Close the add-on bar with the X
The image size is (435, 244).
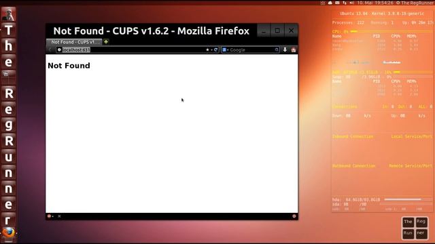[59, 216]
